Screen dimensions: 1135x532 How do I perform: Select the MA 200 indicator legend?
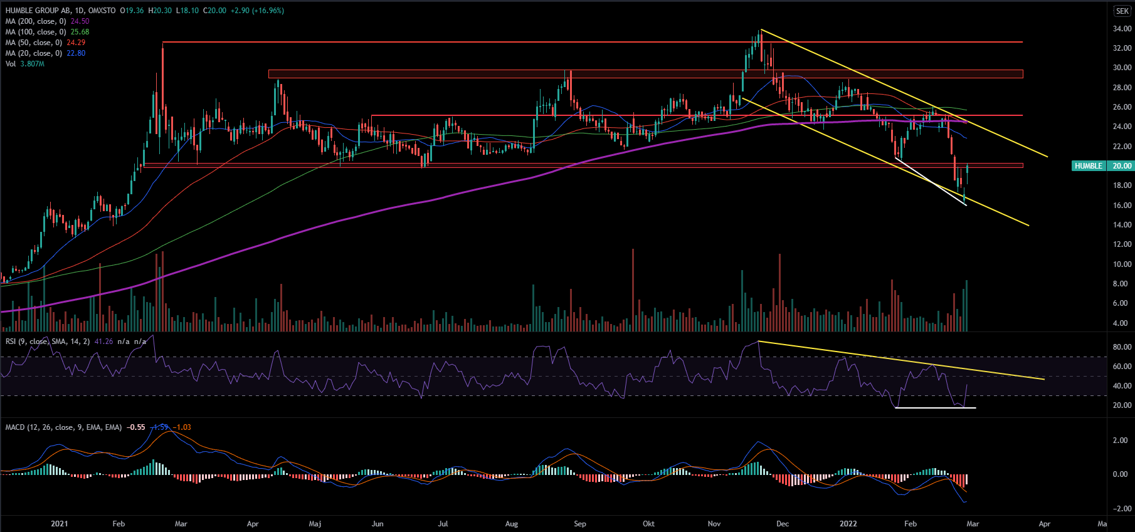[x=36, y=21]
